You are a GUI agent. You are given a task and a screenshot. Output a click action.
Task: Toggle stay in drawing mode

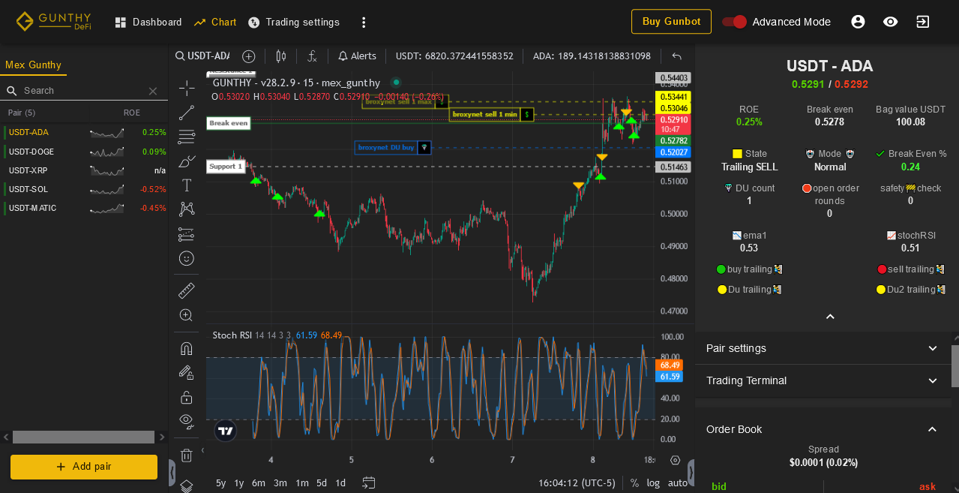(x=187, y=372)
